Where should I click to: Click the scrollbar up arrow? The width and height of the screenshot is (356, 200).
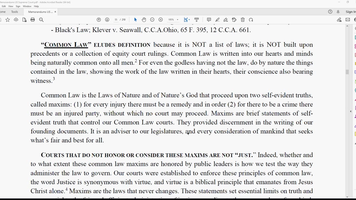[347, 26]
